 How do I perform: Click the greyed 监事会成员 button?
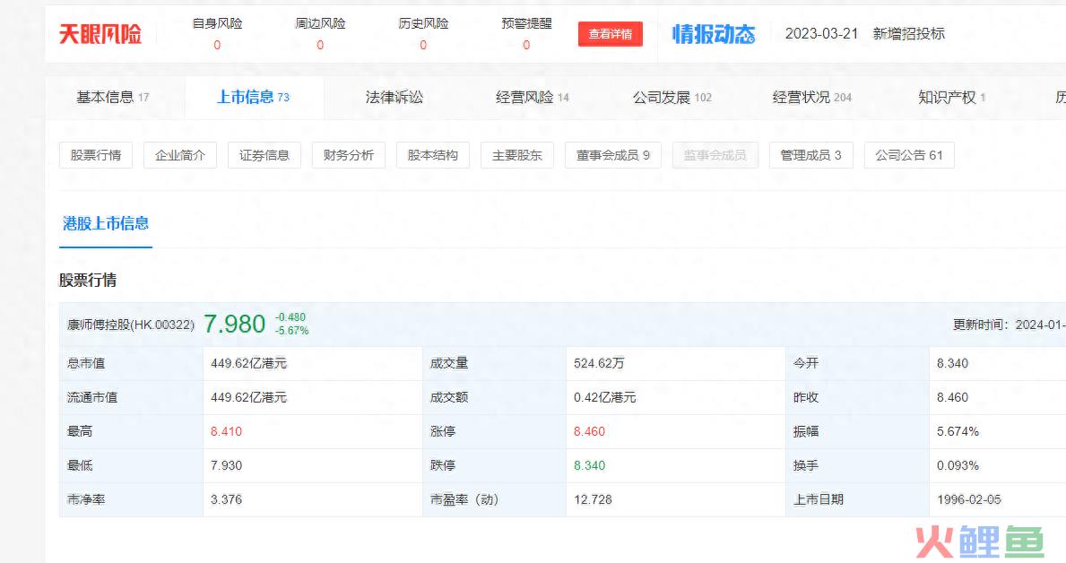715,155
